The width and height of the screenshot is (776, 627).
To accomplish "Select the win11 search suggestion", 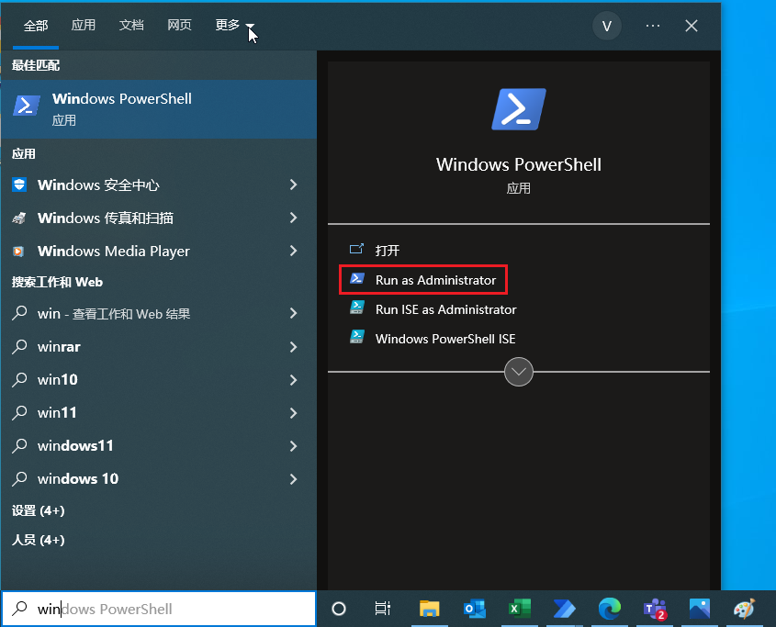I will (x=158, y=413).
